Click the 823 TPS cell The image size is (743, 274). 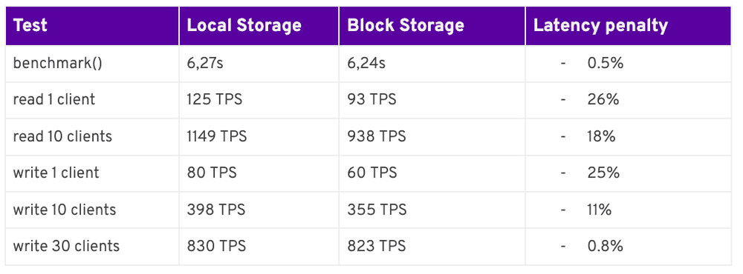377,246
